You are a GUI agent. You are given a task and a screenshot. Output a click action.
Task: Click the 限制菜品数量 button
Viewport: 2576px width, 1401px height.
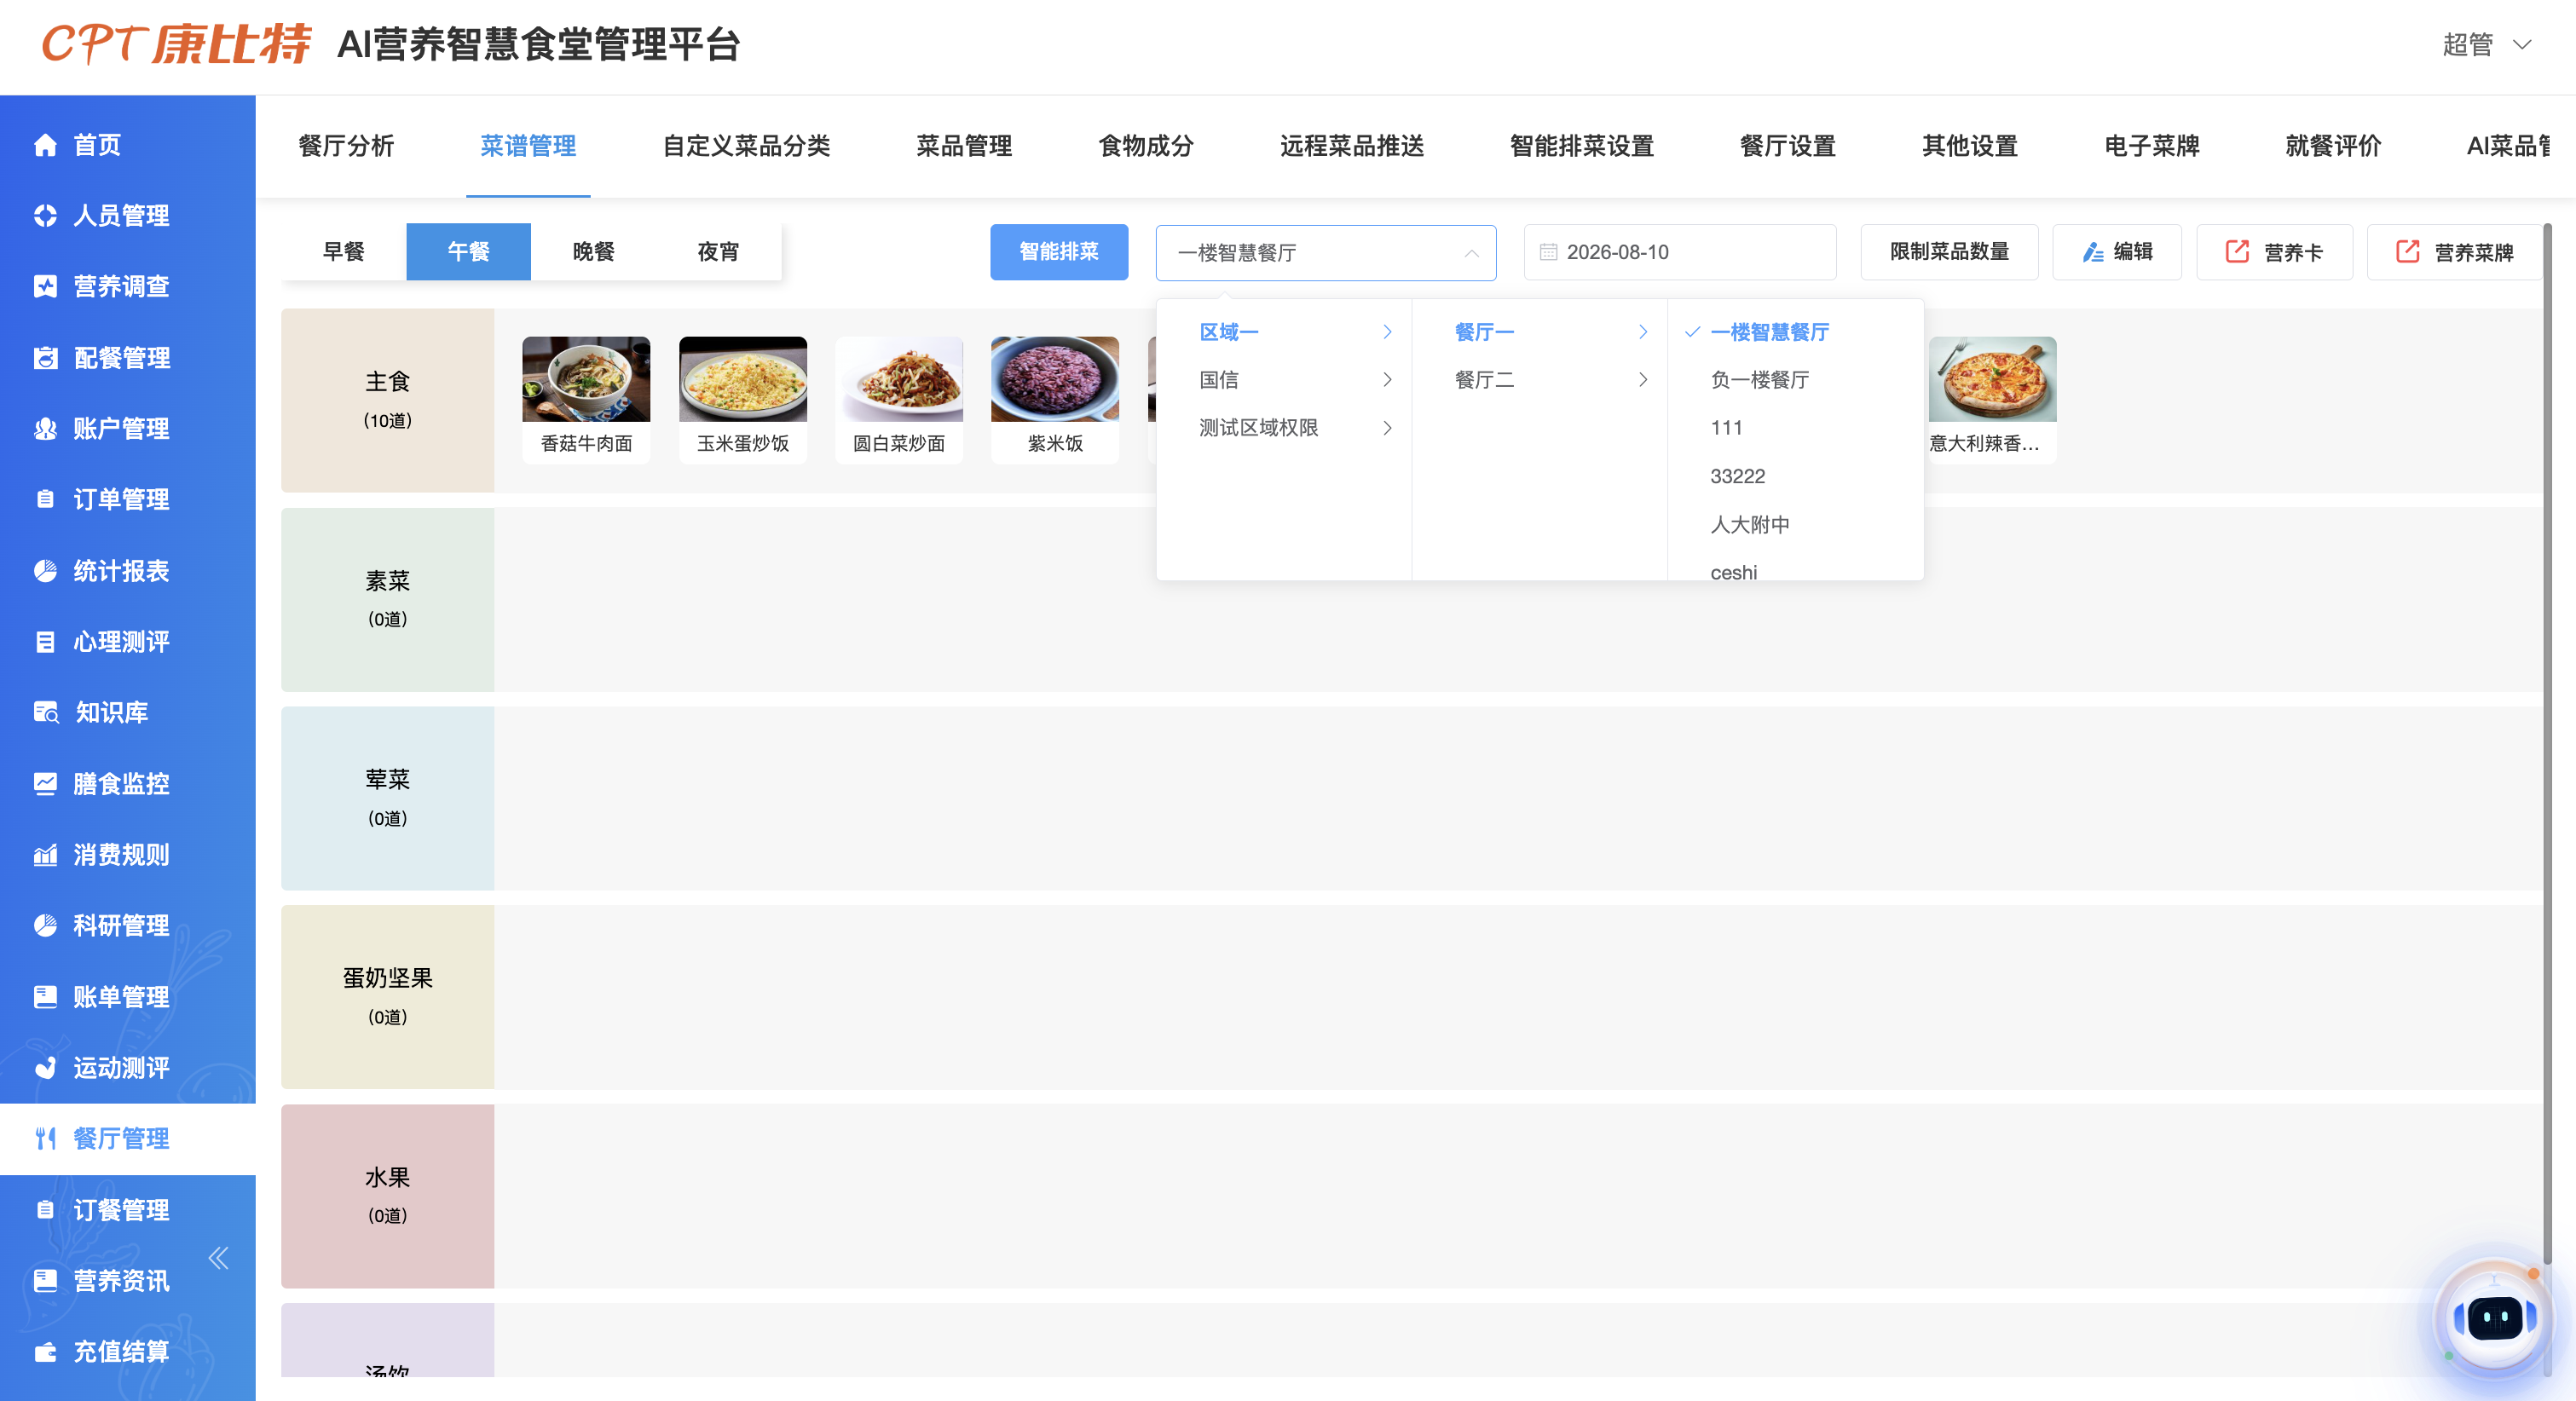[1950, 252]
